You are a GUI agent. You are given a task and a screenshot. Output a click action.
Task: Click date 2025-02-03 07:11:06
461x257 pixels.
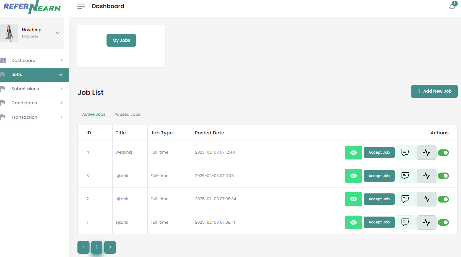214,176
